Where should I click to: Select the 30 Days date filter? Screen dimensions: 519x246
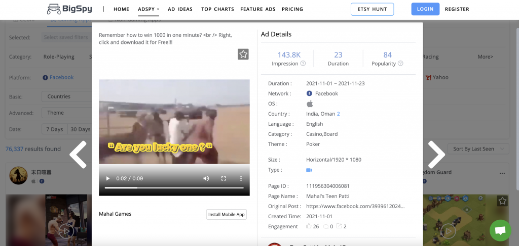80,129
